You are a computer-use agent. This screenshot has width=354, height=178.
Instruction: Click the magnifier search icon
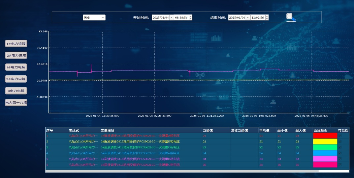click(x=291, y=17)
